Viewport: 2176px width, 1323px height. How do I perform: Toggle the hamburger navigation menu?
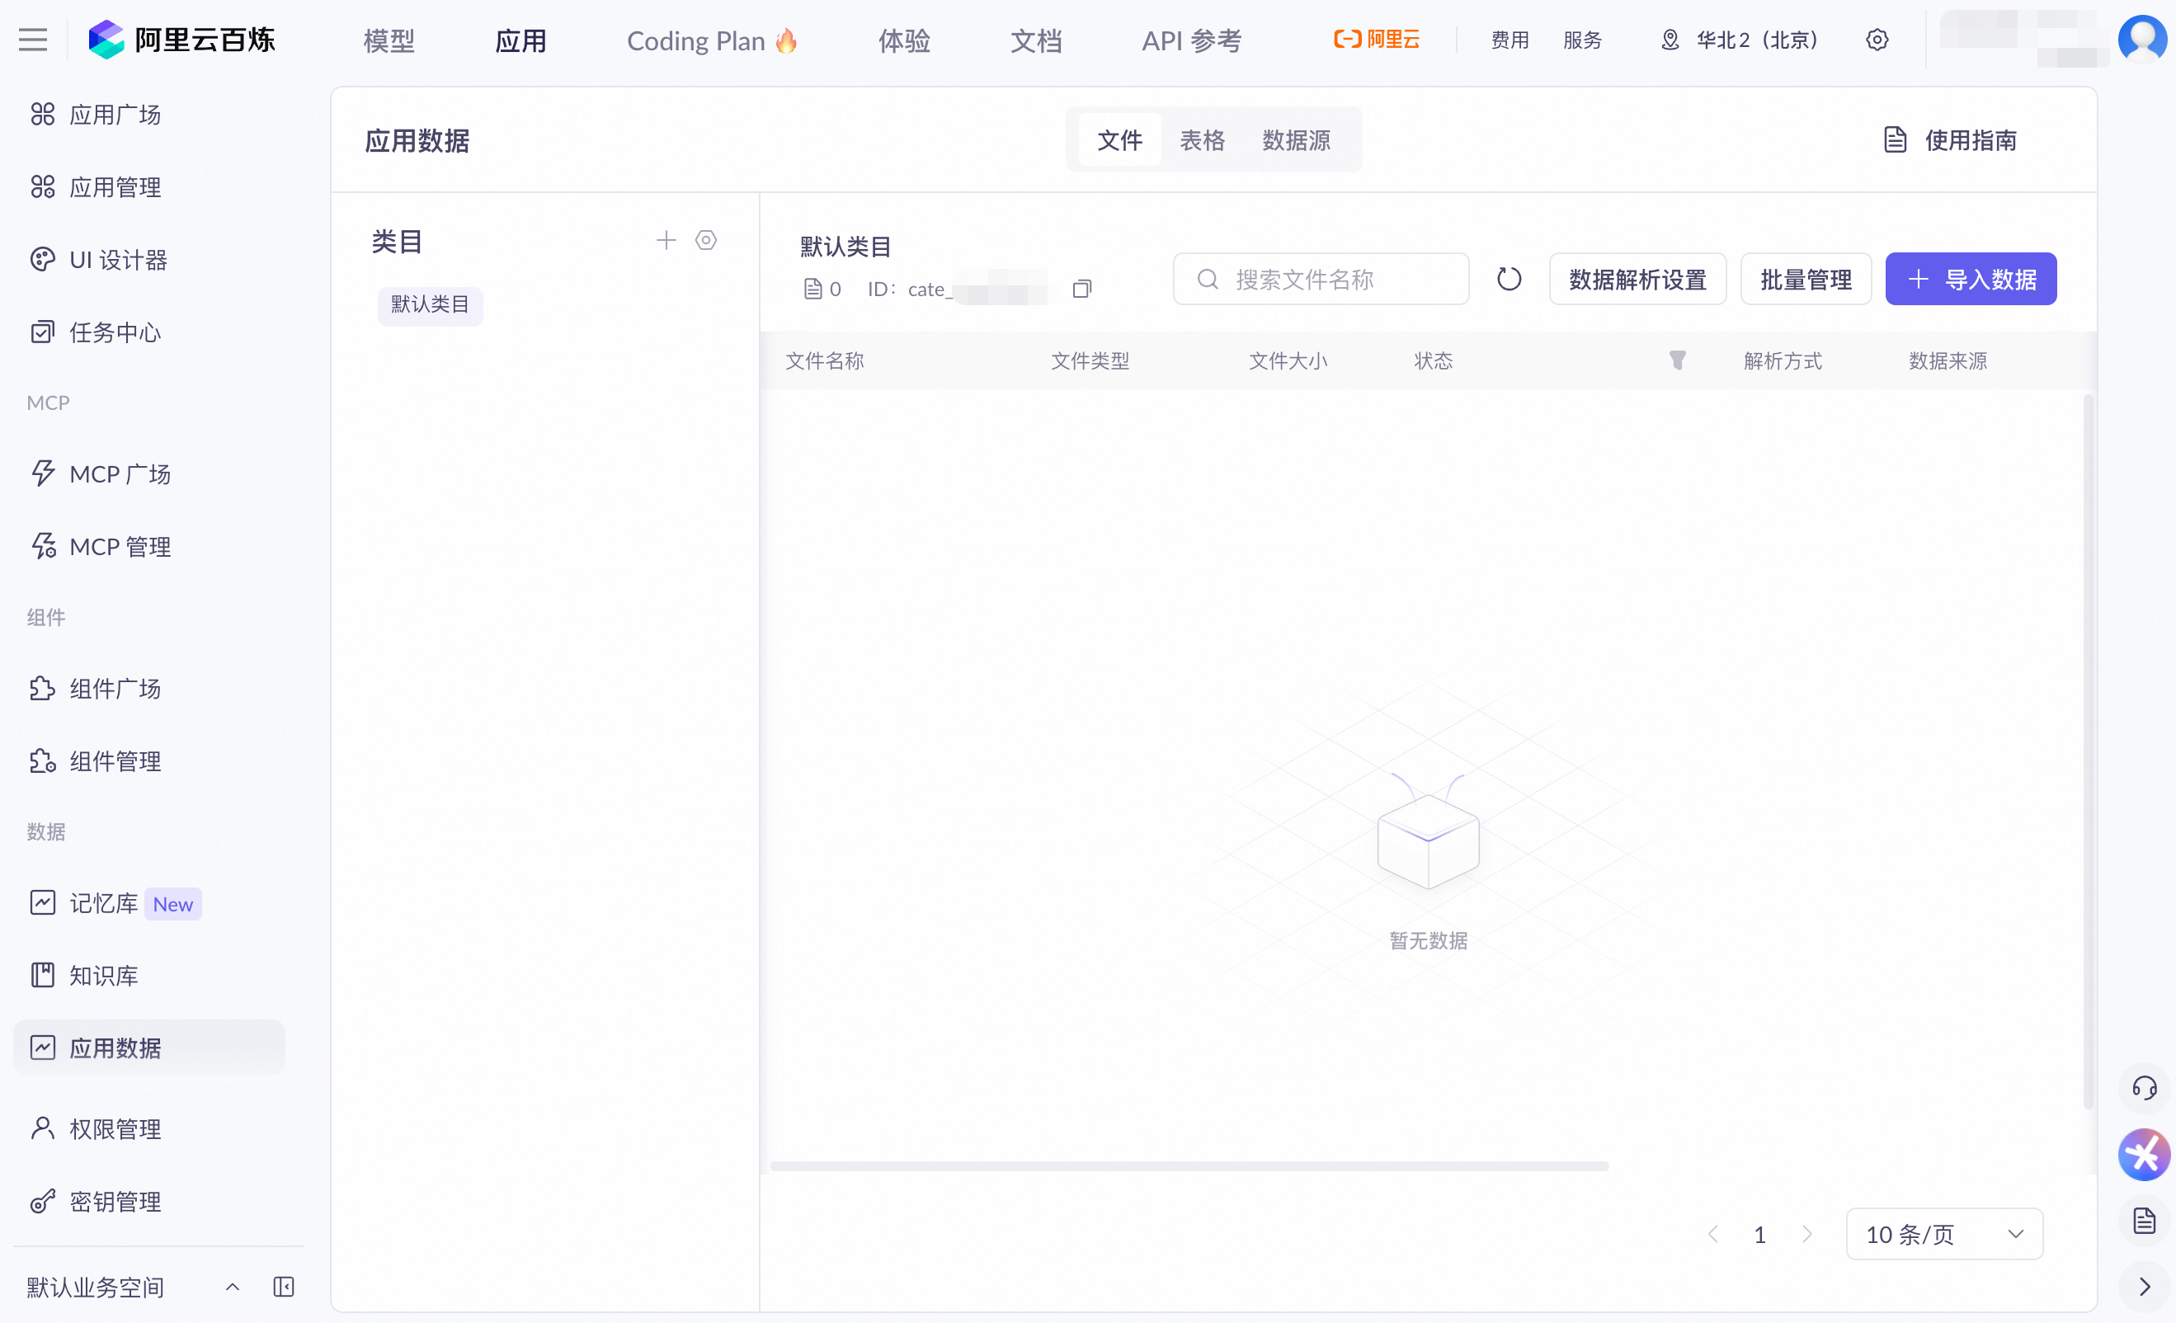click(33, 40)
